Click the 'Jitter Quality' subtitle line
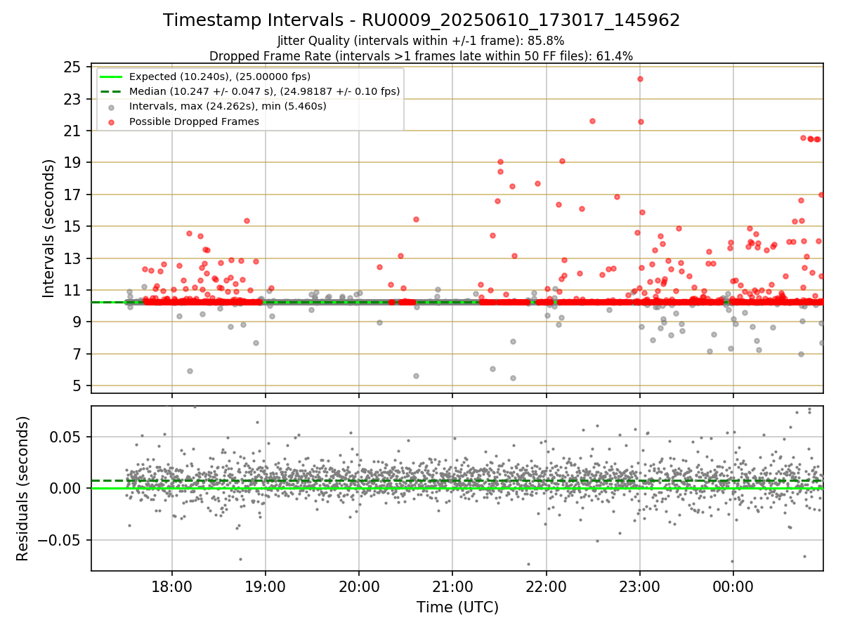 click(x=421, y=41)
